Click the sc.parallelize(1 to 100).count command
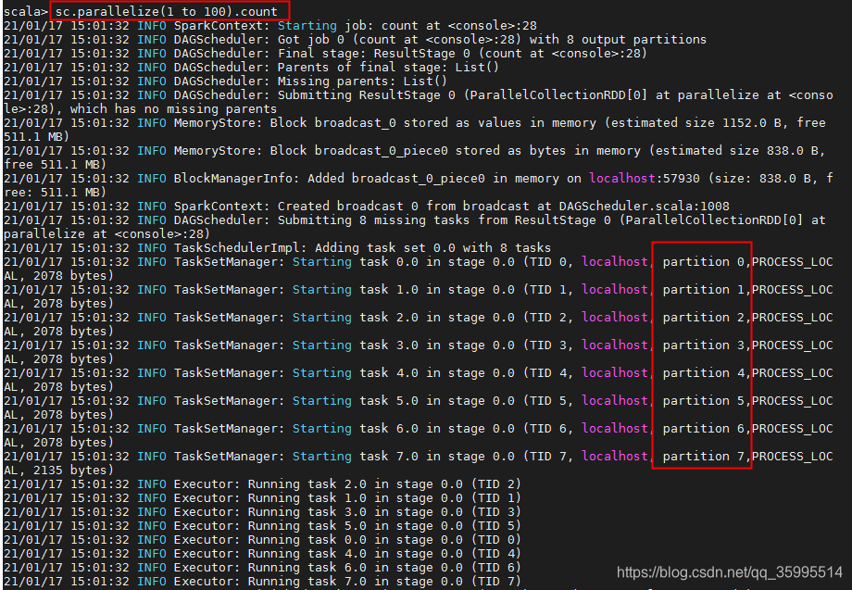The height and width of the screenshot is (590, 852). tap(170, 11)
